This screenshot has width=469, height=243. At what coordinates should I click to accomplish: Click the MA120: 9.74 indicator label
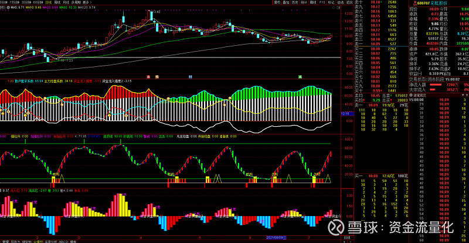point(86,7)
